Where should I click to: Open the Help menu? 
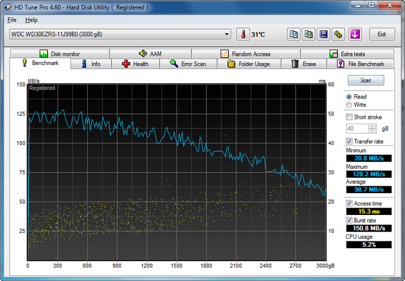(x=31, y=20)
